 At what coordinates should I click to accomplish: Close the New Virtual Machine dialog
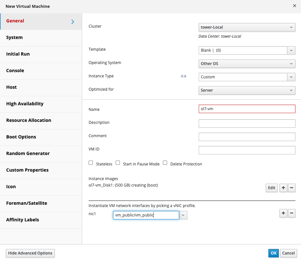point(294,6)
